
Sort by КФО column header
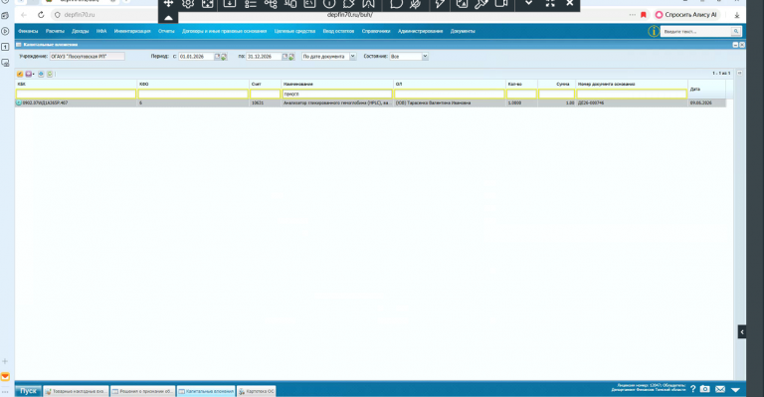193,84
